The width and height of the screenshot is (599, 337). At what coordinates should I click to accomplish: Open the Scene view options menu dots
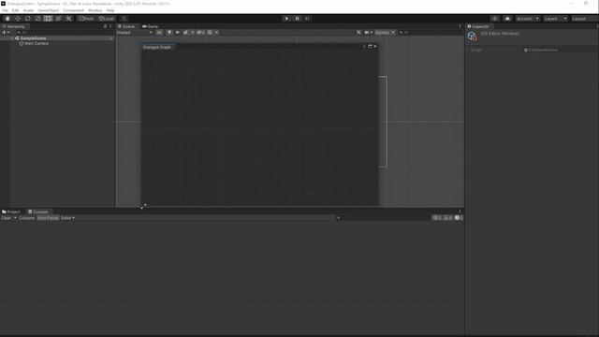click(460, 26)
